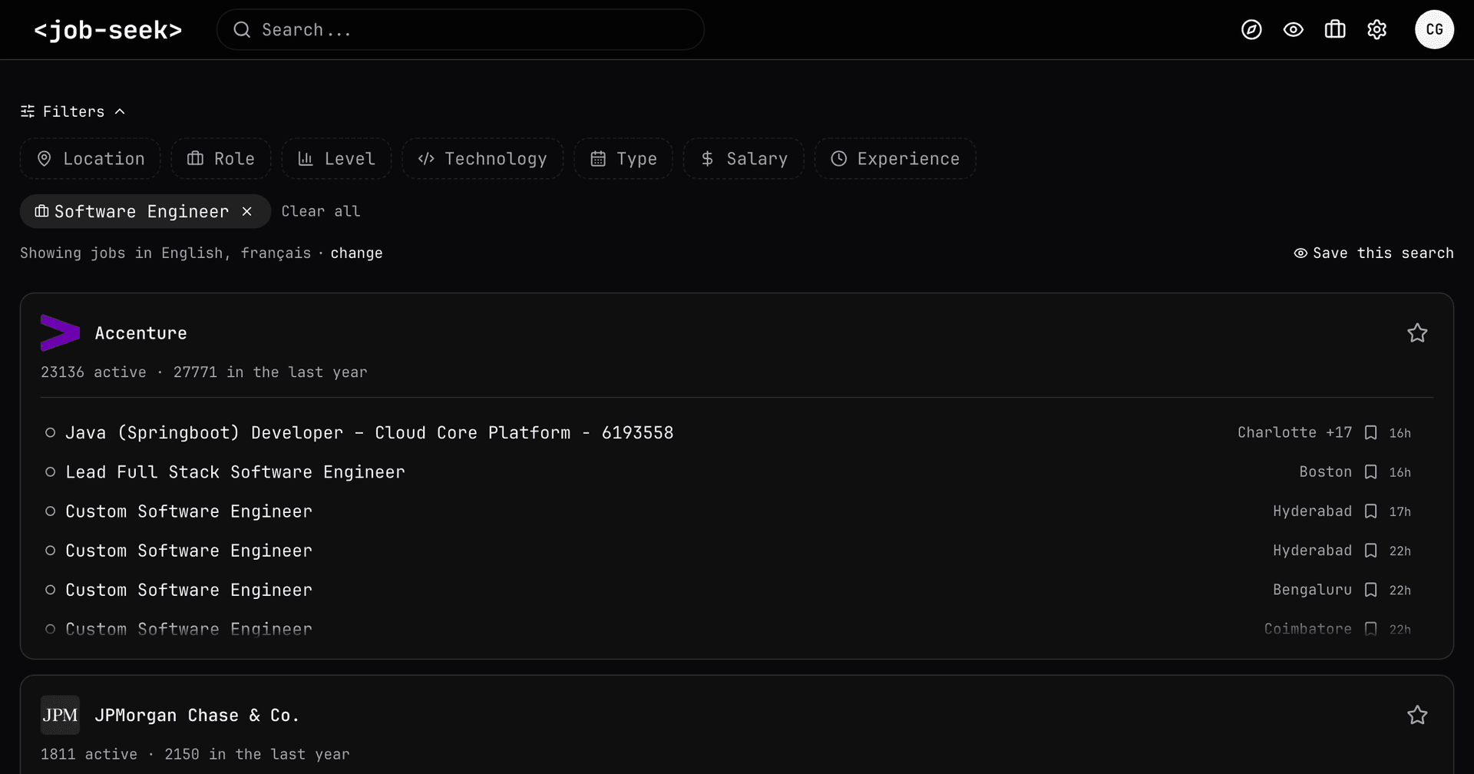Open the Custom Software Engineer job in Coimbatore
The width and height of the screenshot is (1474, 774).
point(189,629)
